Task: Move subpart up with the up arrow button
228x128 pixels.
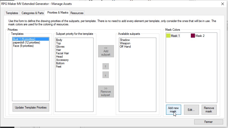Action: pyautogui.click(x=106, y=67)
